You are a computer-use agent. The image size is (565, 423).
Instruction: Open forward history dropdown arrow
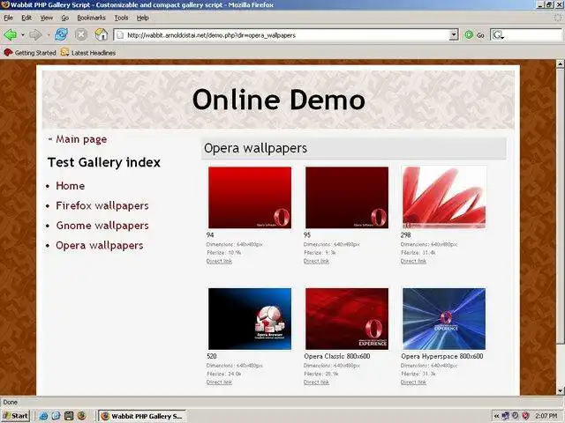48,35
